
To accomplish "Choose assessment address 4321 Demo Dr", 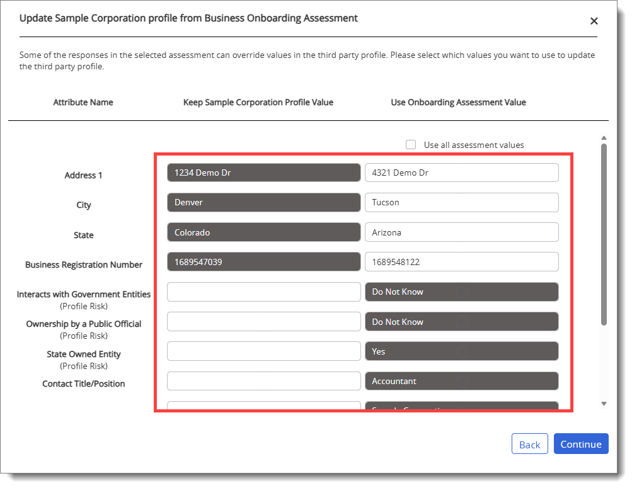I will click(x=461, y=173).
